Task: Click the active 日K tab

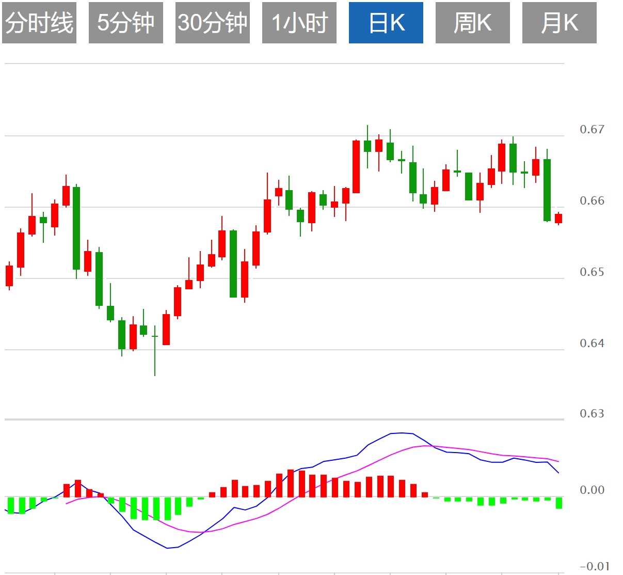Action: tap(386, 23)
